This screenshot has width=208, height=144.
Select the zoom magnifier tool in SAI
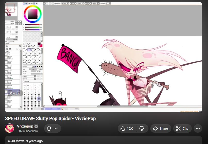pos(27,46)
